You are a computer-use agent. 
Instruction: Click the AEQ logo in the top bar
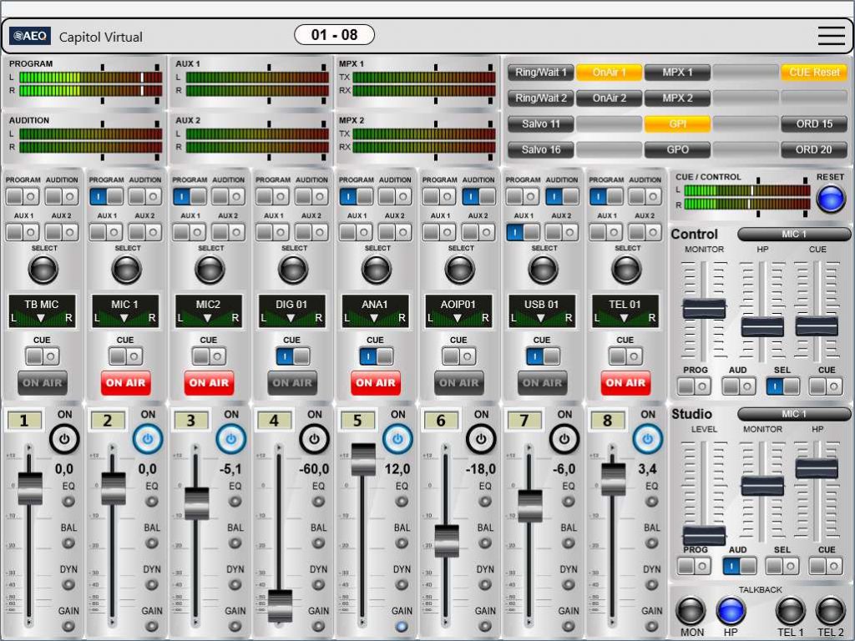coord(30,35)
